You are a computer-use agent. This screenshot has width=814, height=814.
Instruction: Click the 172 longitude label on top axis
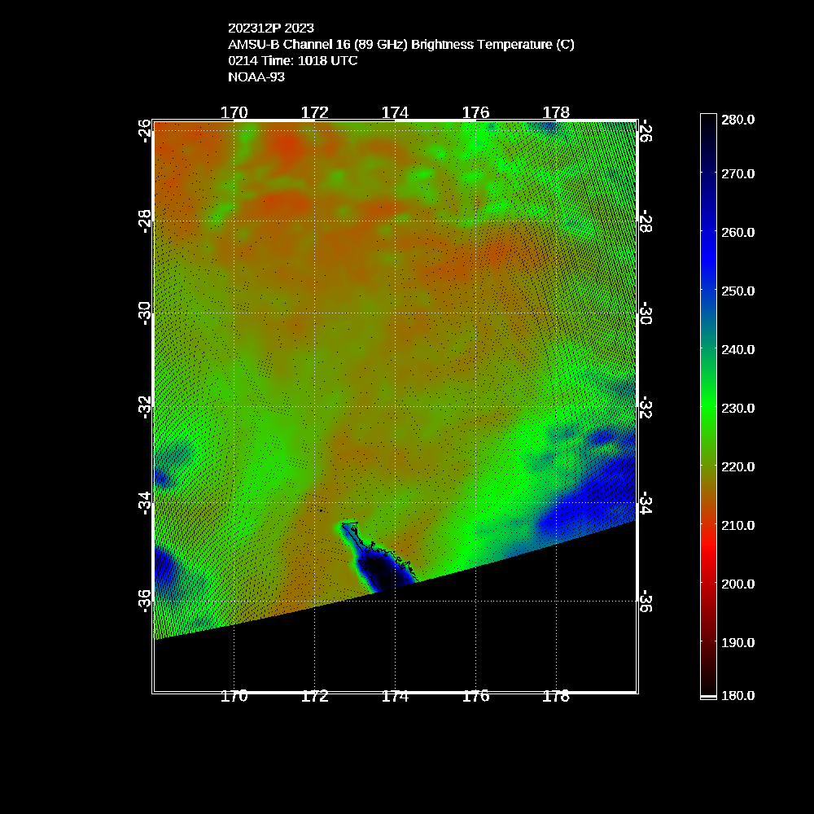[x=314, y=112]
